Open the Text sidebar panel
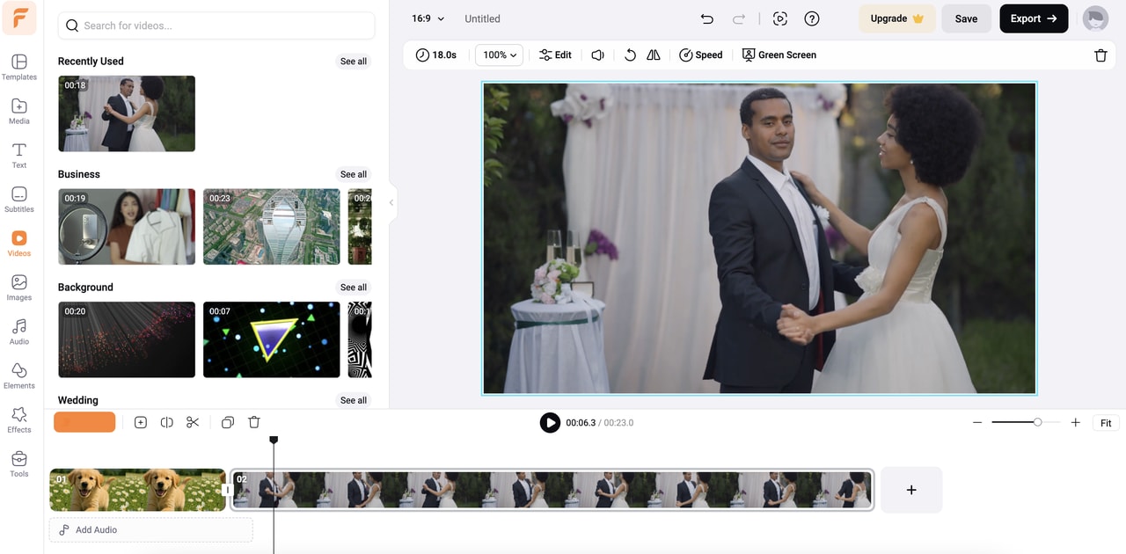This screenshot has width=1126, height=554. click(19, 156)
